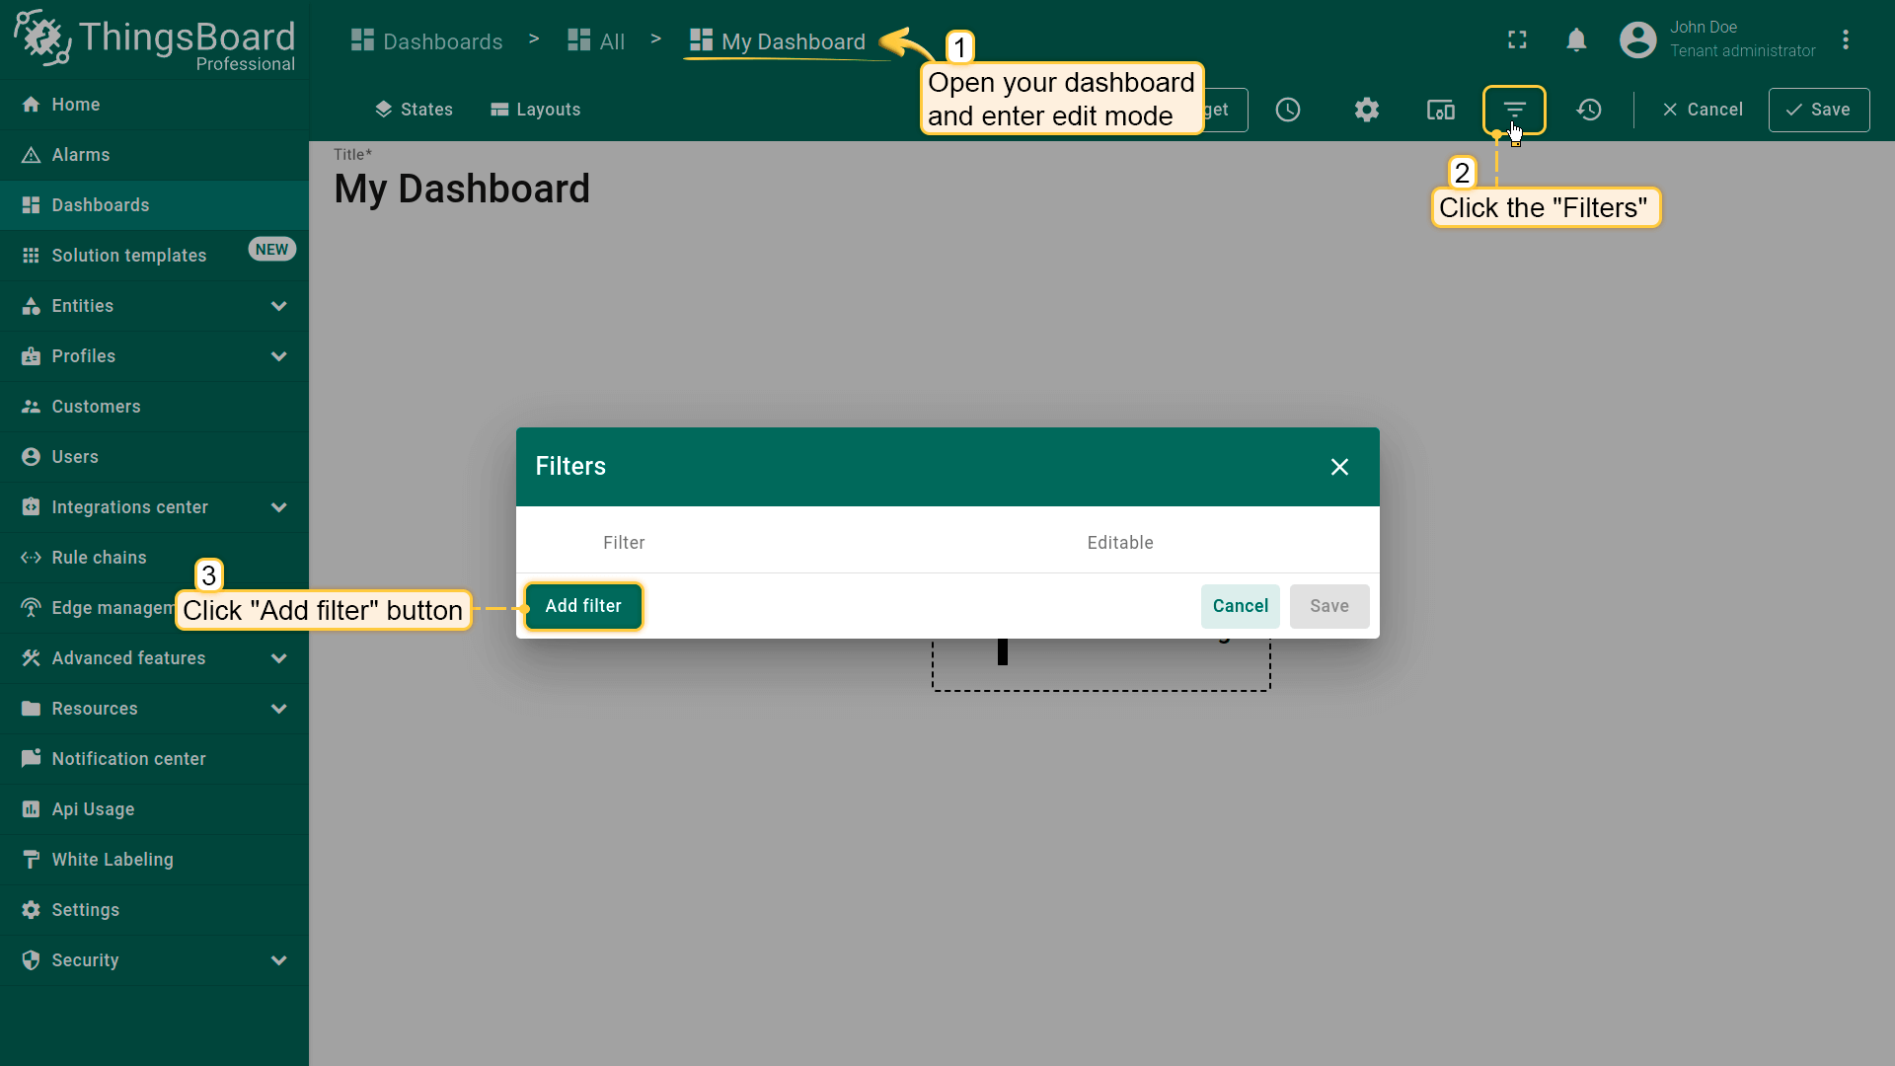The image size is (1895, 1066).
Task: Click the Add filter button
Action: pos(583,606)
